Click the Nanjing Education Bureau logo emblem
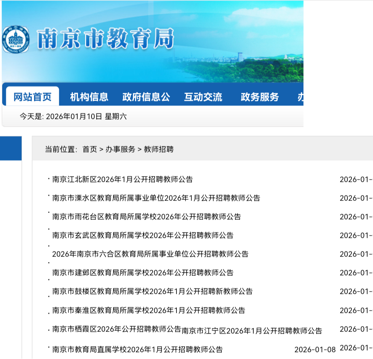This screenshot has width=373, height=359. click(x=15, y=39)
